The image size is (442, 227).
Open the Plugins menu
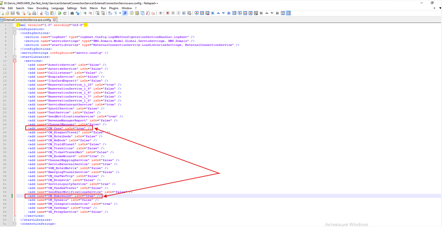[113, 8]
